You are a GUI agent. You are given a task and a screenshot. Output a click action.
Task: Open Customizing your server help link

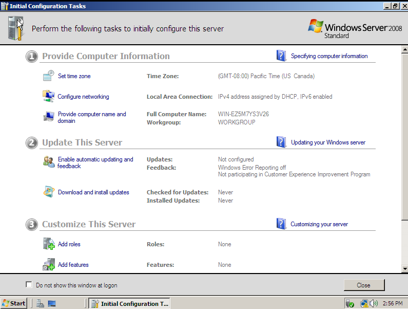pos(319,224)
